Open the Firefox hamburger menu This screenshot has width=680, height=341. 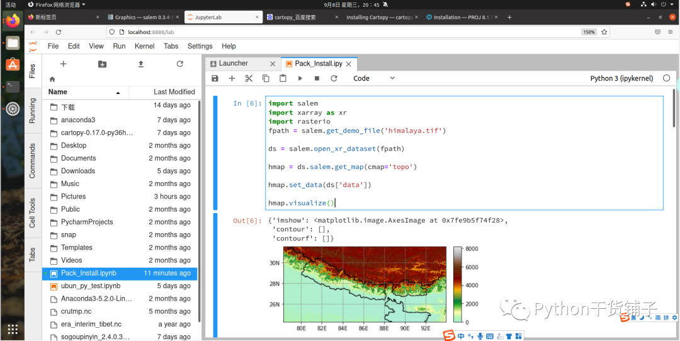click(x=671, y=32)
